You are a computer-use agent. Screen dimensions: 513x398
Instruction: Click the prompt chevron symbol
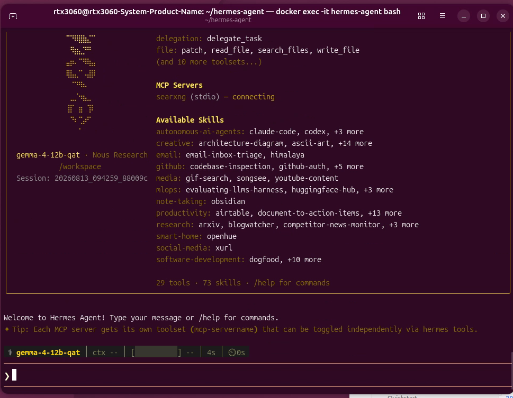tap(7, 376)
